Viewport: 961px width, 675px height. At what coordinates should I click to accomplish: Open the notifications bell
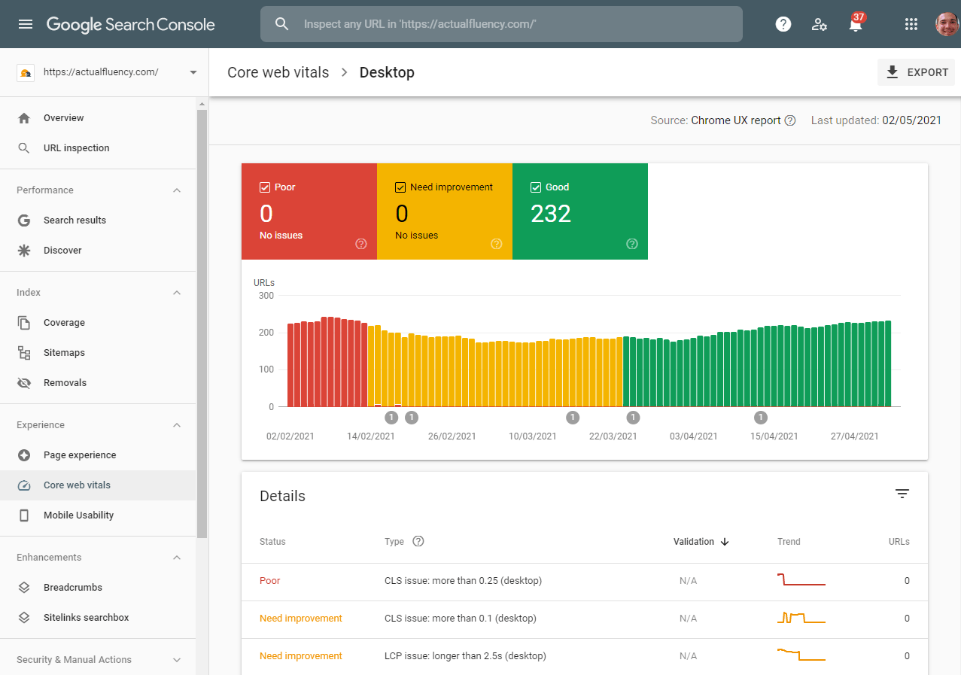[x=856, y=24]
